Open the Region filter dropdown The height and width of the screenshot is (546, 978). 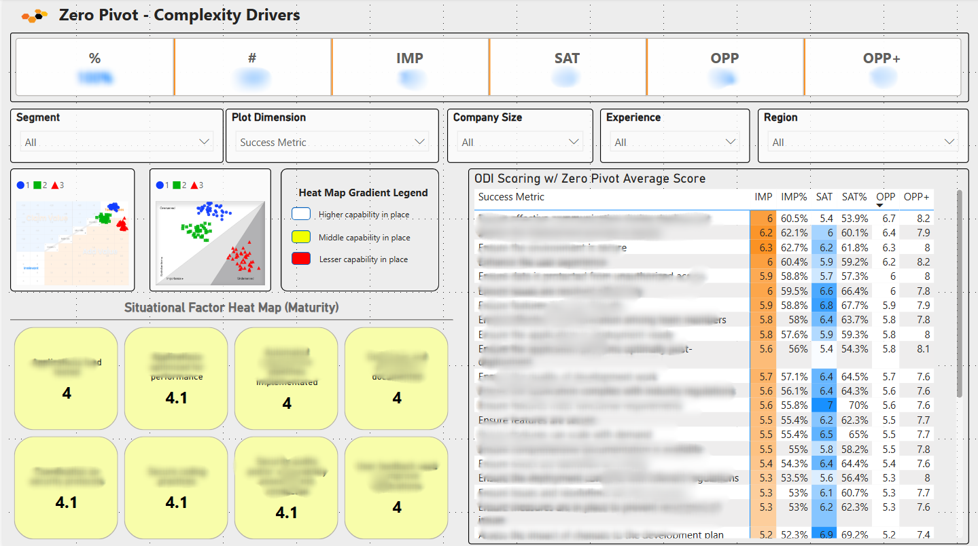click(x=863, y=142)
